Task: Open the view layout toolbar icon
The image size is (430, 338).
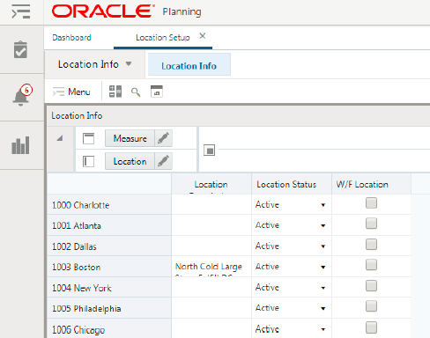Action: 115,92
